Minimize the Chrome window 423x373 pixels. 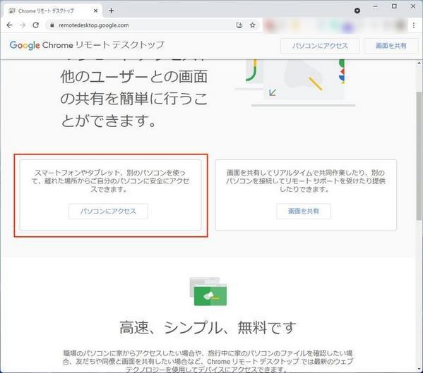(375, 6)
